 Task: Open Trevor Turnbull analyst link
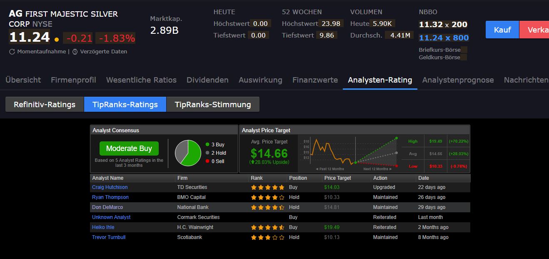click(109, 237)
